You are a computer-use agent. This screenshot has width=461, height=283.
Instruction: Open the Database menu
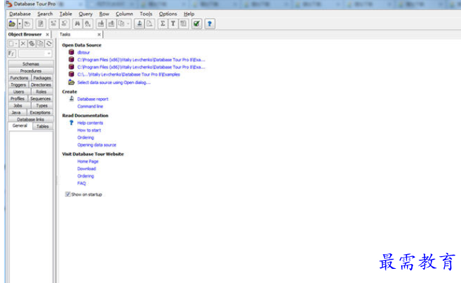point(20,14)
